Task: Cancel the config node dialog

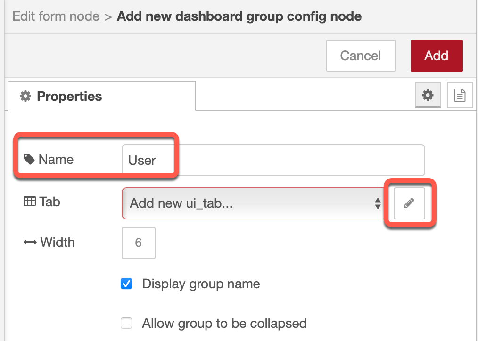Action: click(361, 56)
